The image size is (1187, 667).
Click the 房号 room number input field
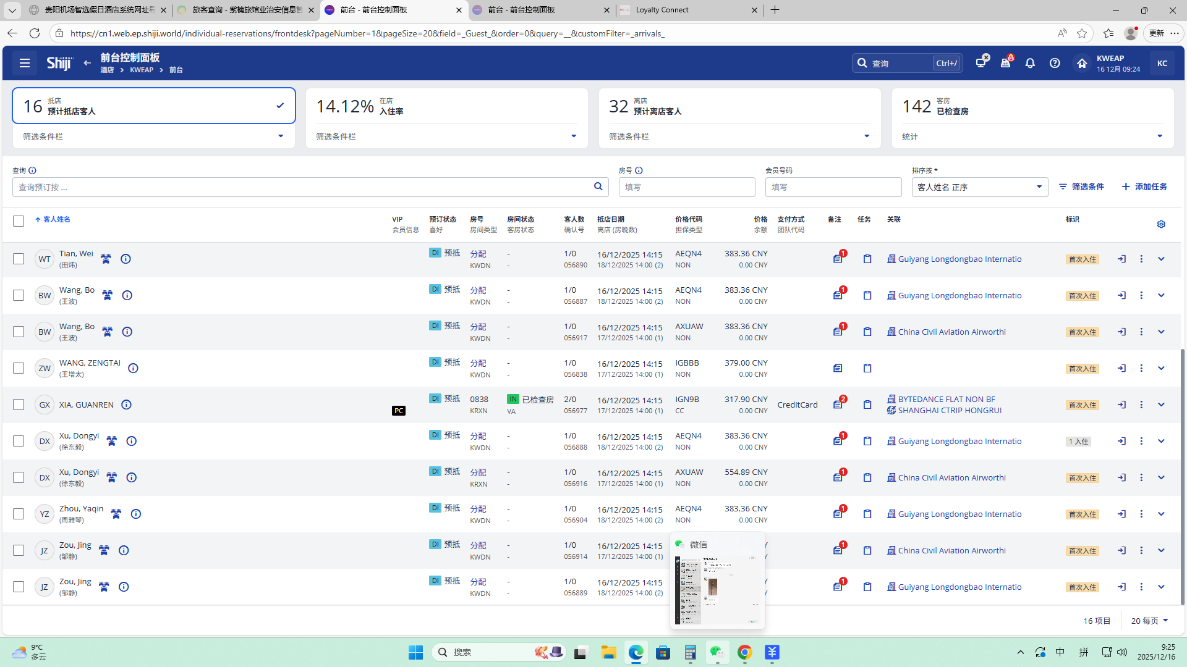(x=686, y=187)
